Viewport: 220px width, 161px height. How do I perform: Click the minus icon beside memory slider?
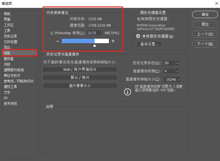pos(58,41)
